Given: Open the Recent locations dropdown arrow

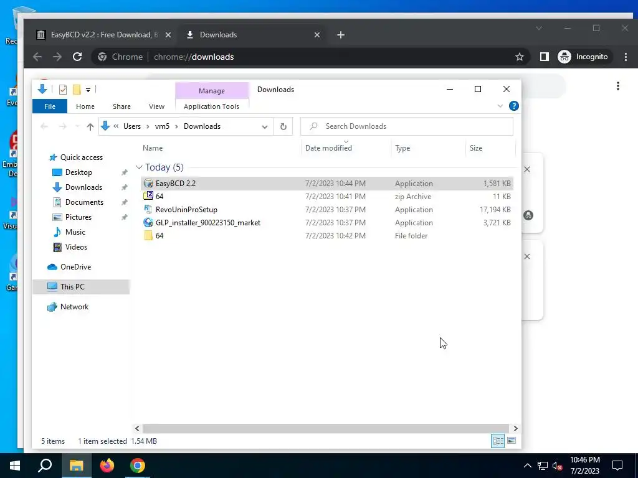Looking at the screenshot, I should (77, 126).
